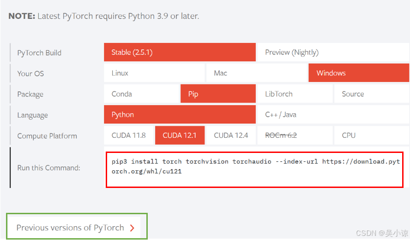Screen dimensions: 410x240
Task: Select C++ / Java as the language
Action: (333, 114)
